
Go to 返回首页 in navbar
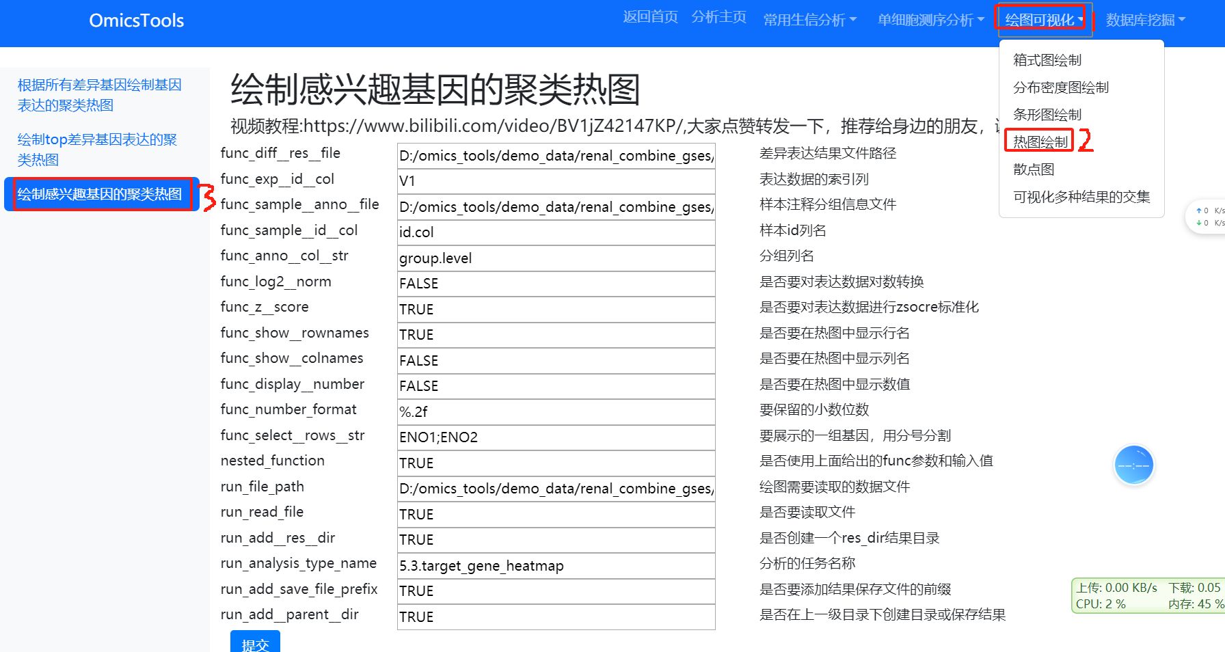pos(650,17)
